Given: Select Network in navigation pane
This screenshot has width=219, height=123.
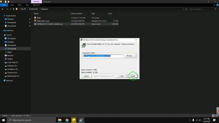Looking at the screenshot, I should [x=9, y=81].
